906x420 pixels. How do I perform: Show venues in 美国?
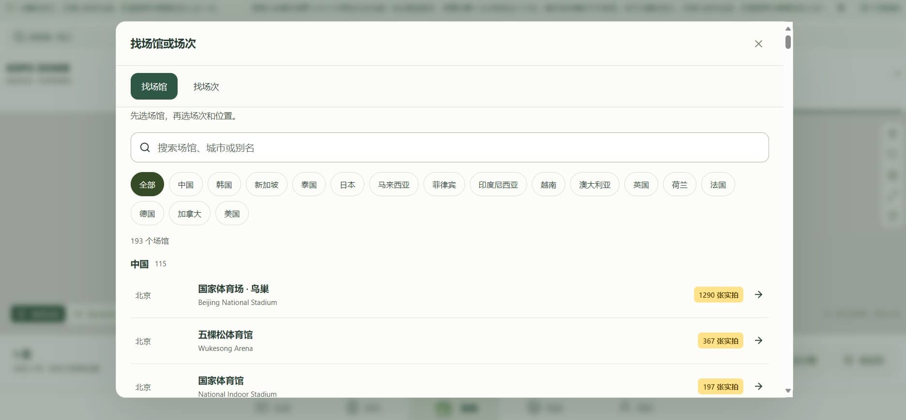232,214
